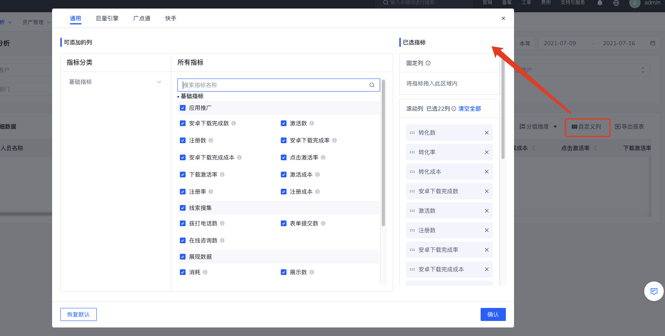Click info icon next to 消耗
The width and height of the screenshot is (665, 336).
click(x=205, y=272)
